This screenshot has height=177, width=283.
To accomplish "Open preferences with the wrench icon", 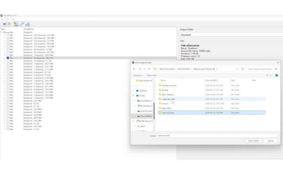I will pyautogui.click(x=22, y=24).
